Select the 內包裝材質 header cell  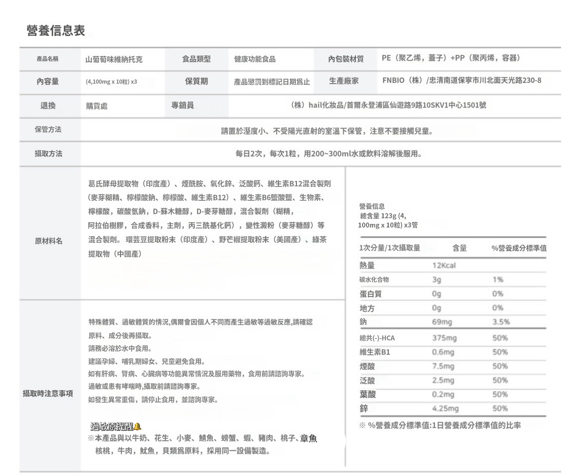(346, 59)
